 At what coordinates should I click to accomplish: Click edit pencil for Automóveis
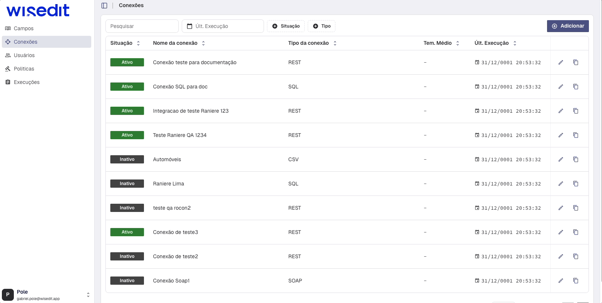pos(560,159)
